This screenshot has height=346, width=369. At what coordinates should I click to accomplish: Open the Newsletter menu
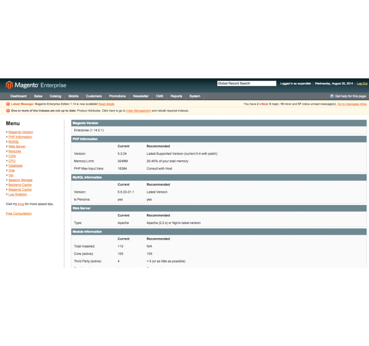[x=140, y=96]
